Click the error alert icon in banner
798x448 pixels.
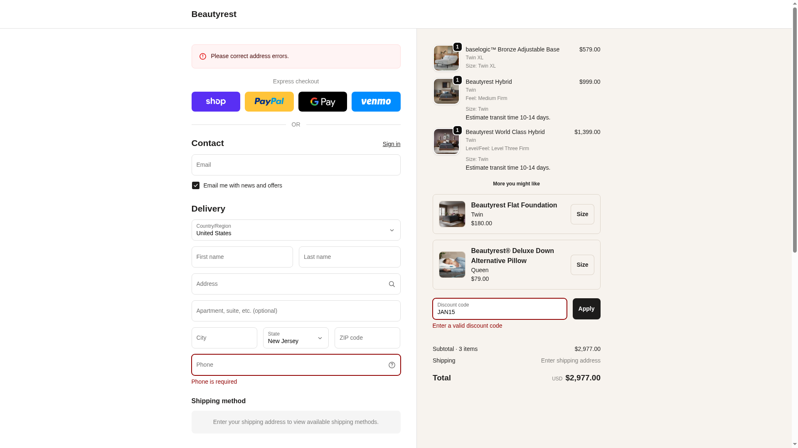coord(203,56)
